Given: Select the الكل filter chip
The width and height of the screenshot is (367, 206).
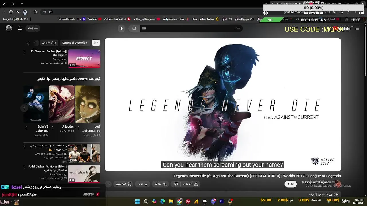Looking at the screenshot, I should 96,43.
